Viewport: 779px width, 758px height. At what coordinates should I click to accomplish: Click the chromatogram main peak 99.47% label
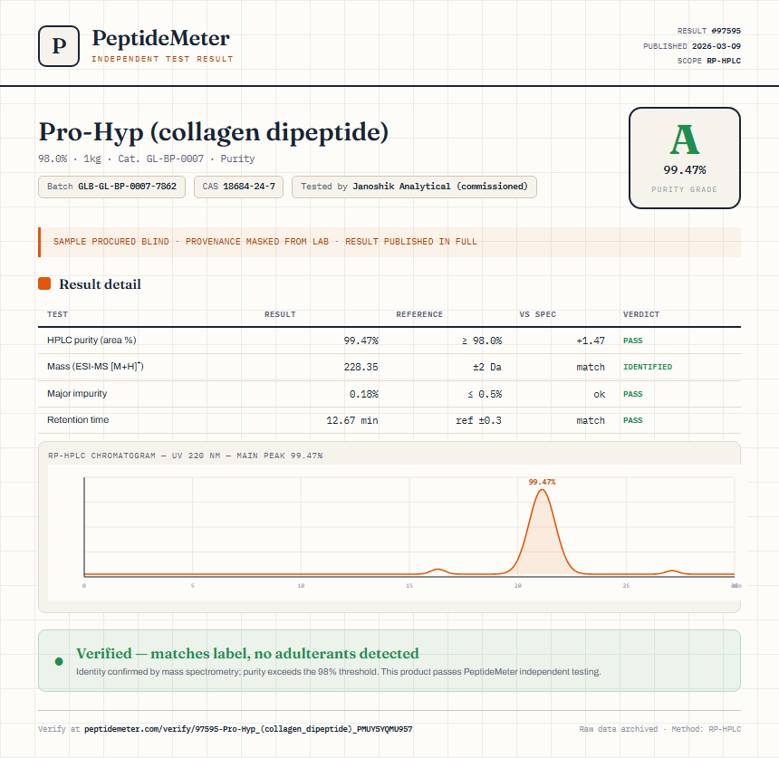pos(542,482)
